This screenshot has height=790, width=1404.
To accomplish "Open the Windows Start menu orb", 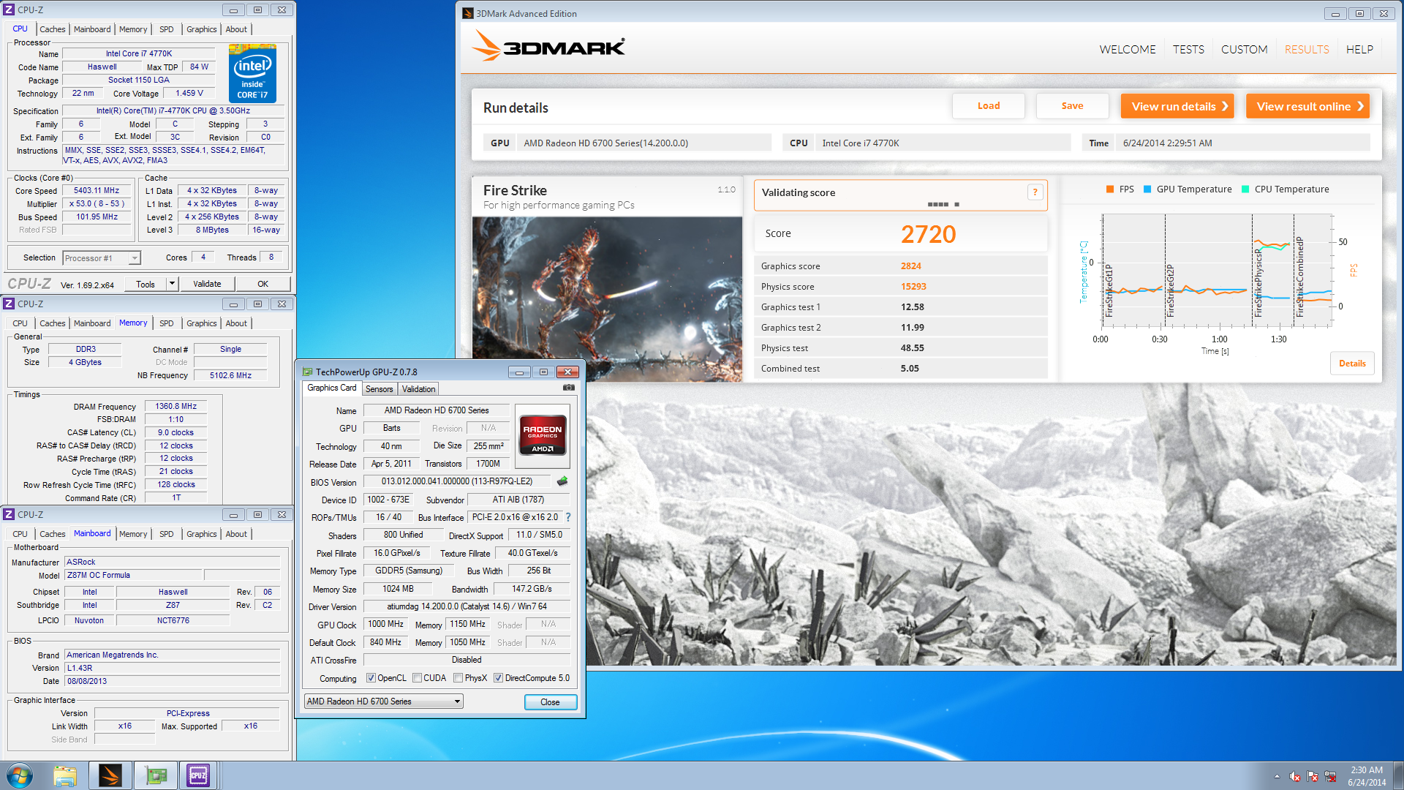I will tap(20, 775).
